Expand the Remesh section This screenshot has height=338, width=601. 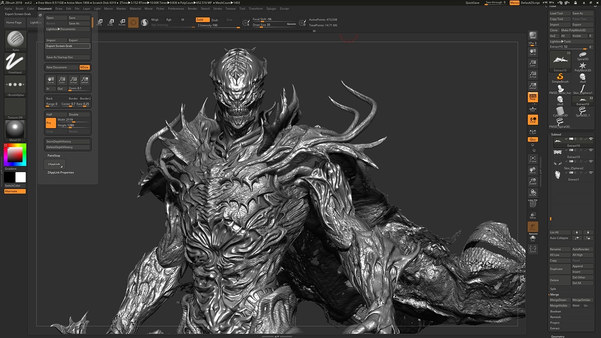[x=555, y=317]
